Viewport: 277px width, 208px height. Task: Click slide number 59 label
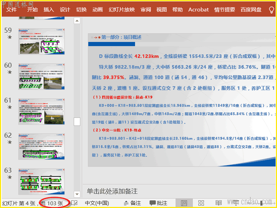click(x=8, y=30)
